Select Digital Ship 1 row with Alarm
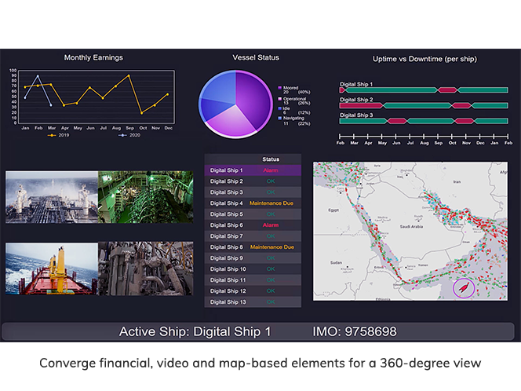The width and height of the screenshot is (521, 391). [x=253, y=170]
